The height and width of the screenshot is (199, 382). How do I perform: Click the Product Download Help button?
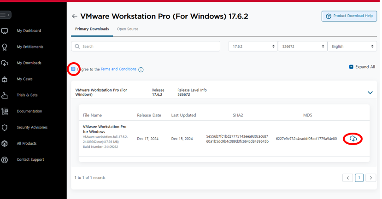coord(349,16)
